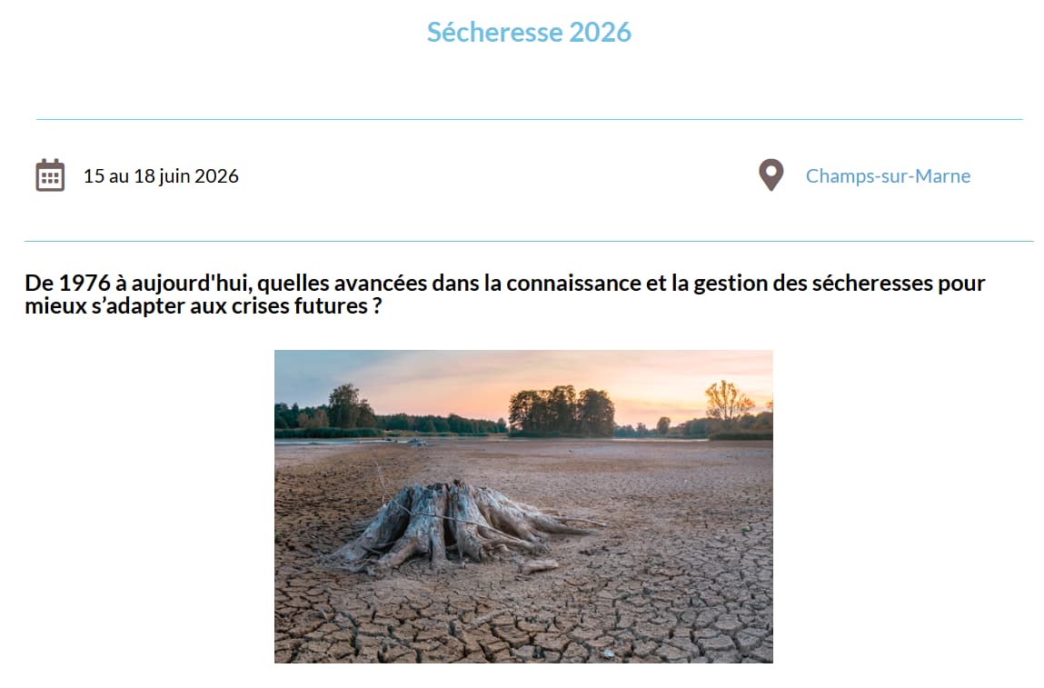
Task: Open the Champs-sur-Marne location link
Action: 888,176
